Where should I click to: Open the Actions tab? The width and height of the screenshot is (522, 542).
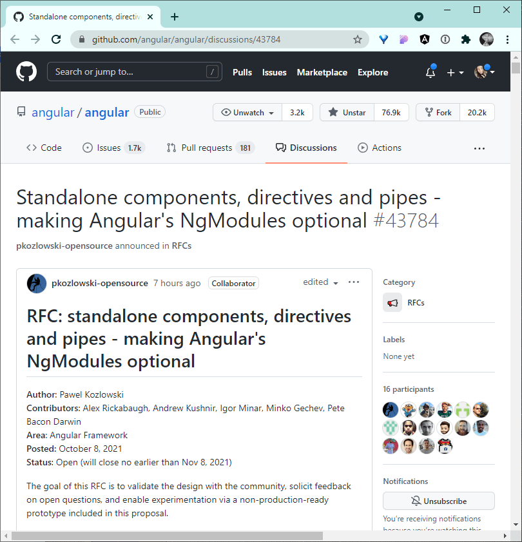pyautogui.click(x=380, y=148)
